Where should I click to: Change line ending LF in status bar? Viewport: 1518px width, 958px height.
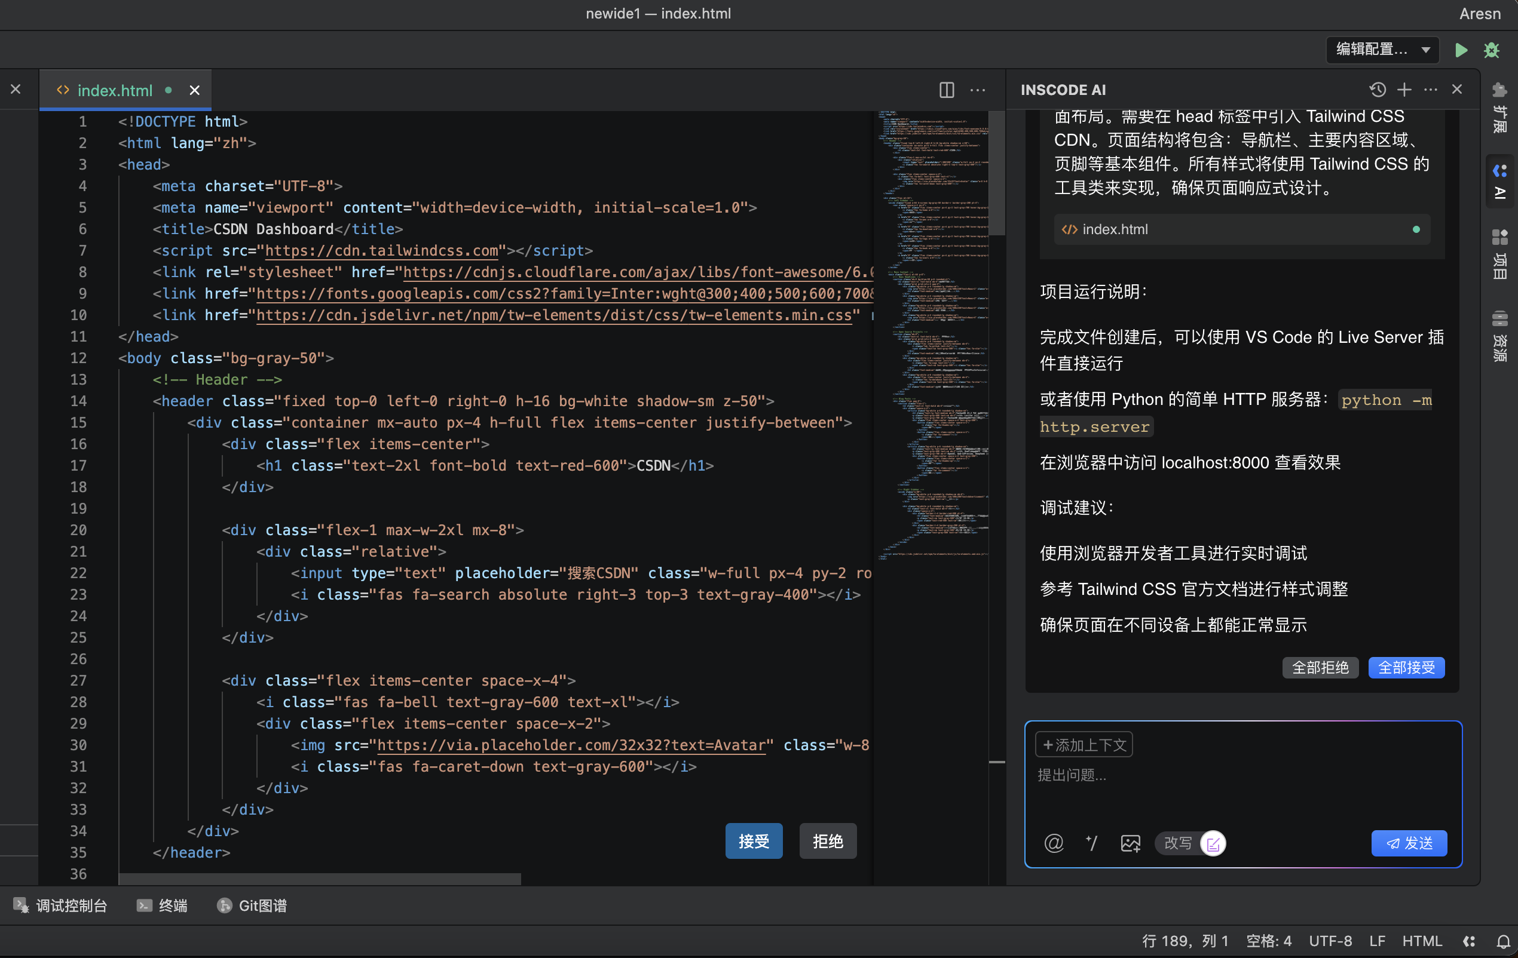click(x=1377, y=941)
